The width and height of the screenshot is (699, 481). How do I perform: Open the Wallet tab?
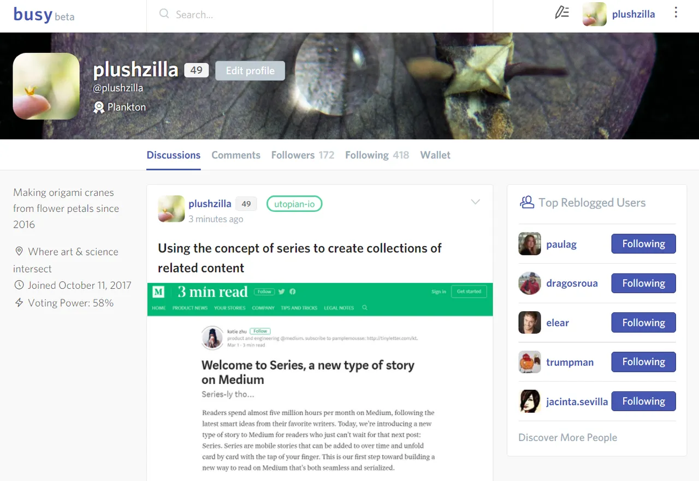(x=435, y=155)
